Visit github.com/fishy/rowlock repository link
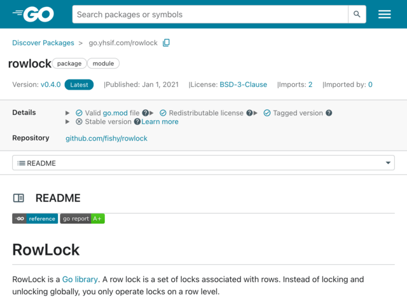Screen dimensions: 407x305 [106, 139]
